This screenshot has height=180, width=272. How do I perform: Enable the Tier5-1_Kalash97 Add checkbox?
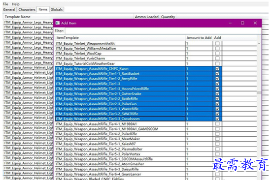(x=217, y=144)
